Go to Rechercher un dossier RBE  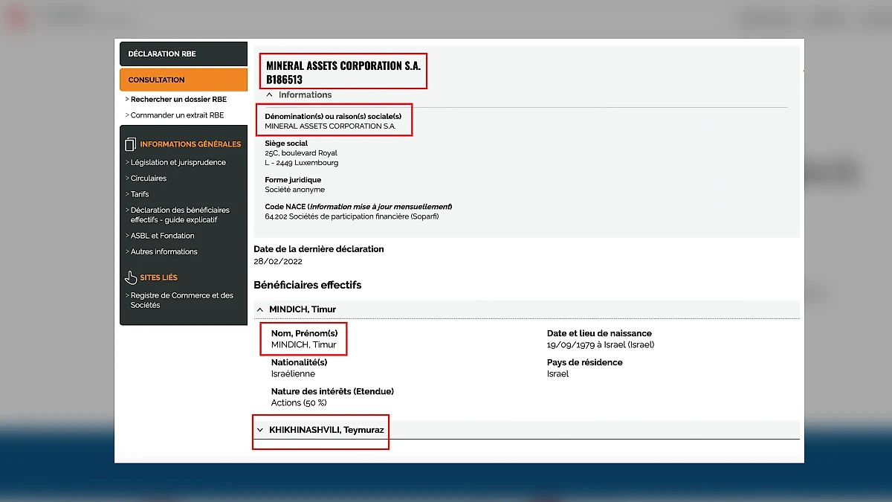click(178, 99)
